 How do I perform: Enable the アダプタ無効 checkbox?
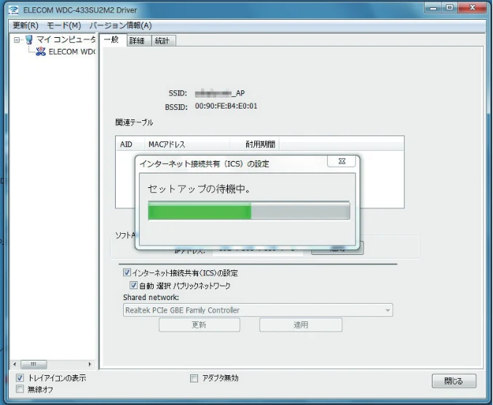[x=194, y=378]
